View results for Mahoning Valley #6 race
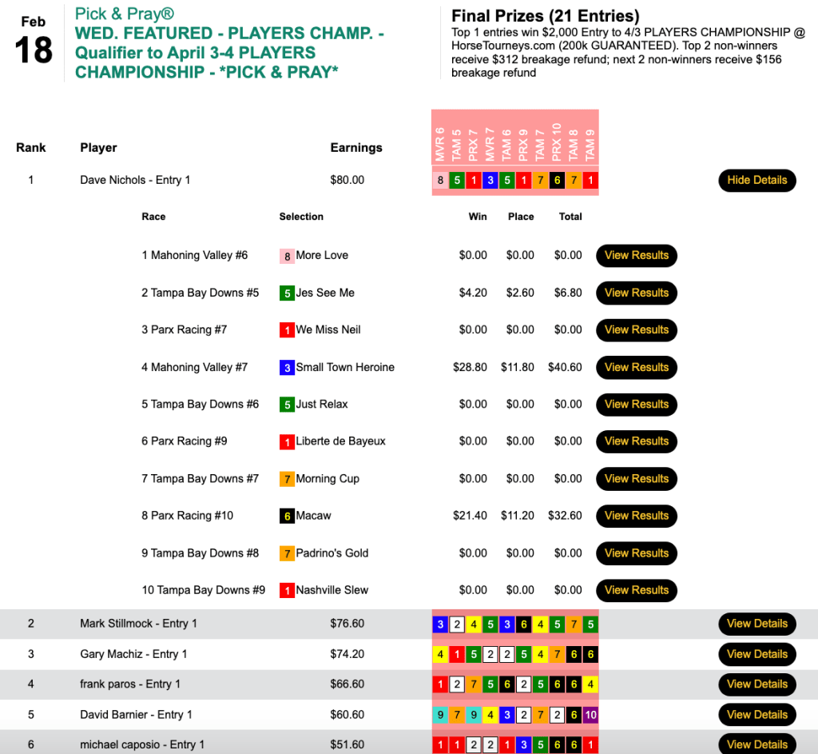 636,256
